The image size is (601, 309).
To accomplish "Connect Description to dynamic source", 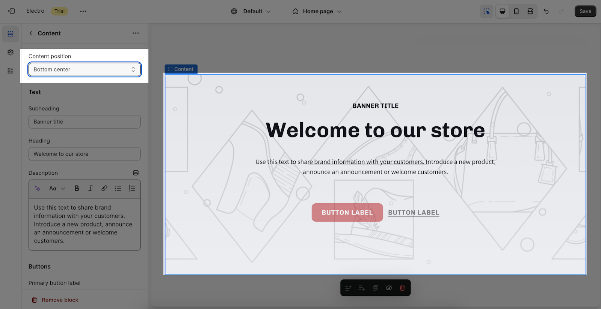I will [x=136, y=173].
